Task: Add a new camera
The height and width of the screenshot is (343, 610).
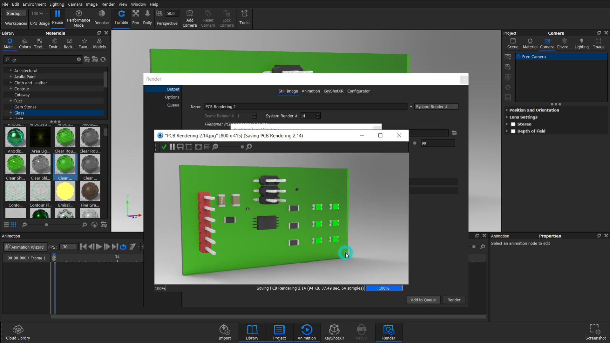Action: coord(190,18)
